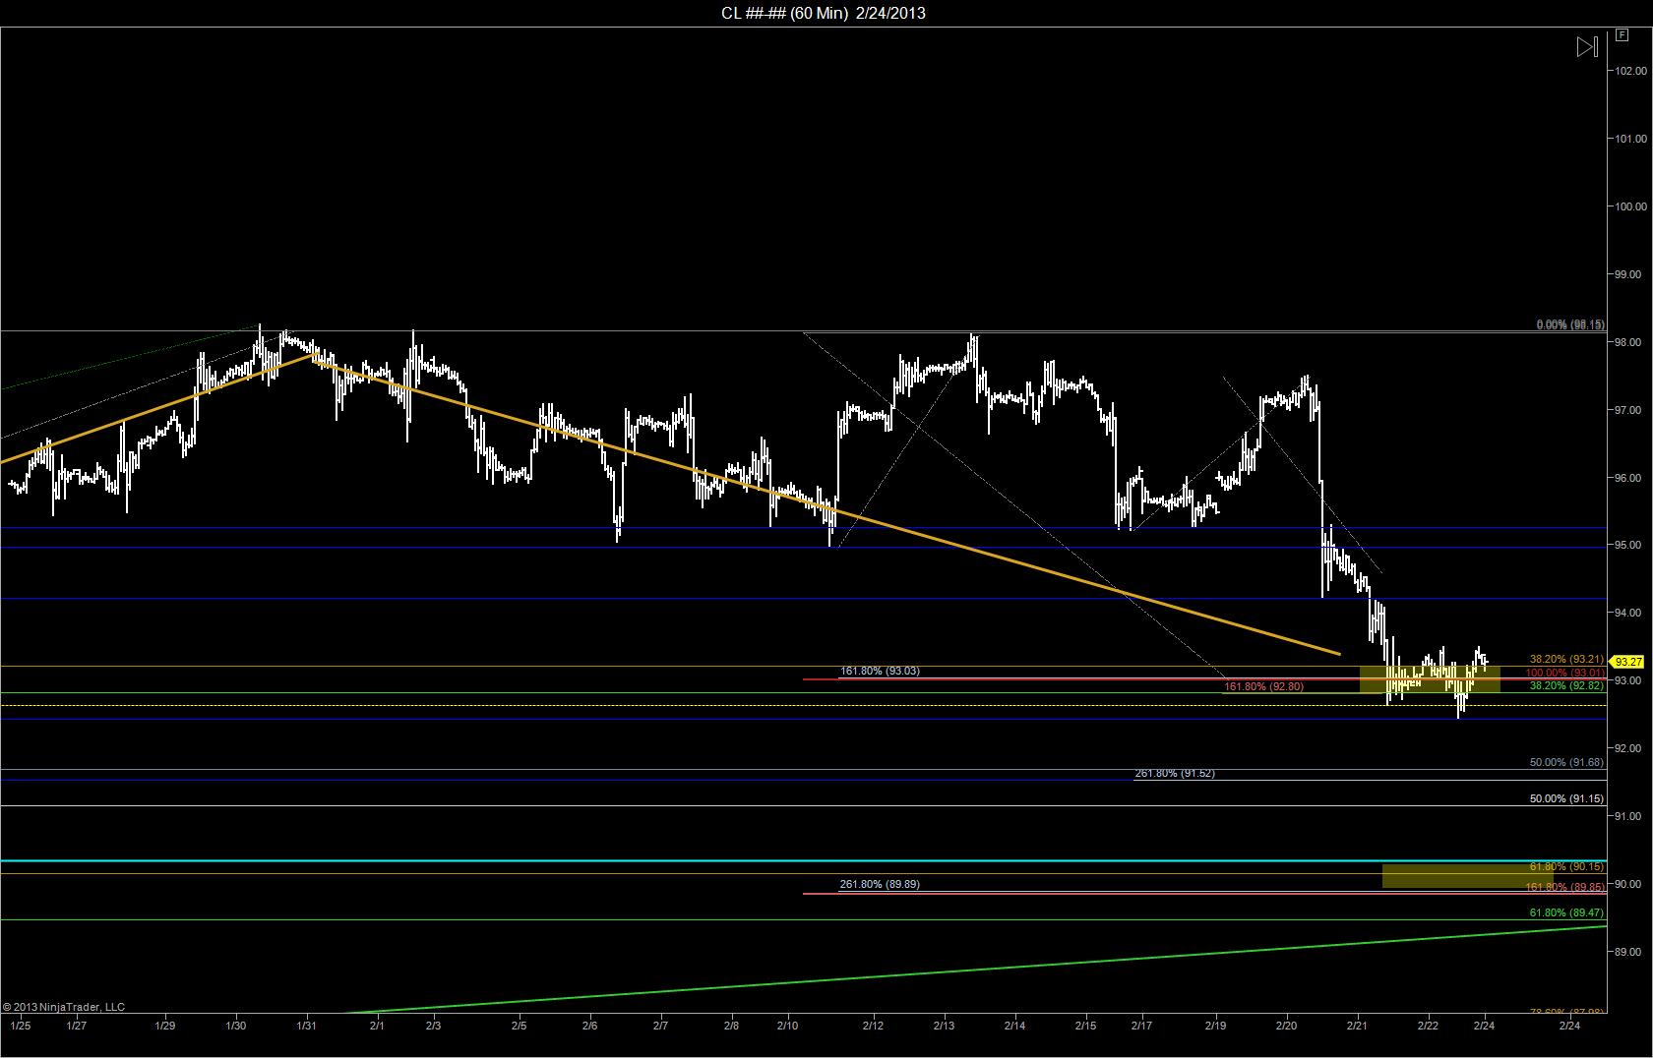The width and height of the screenshot is (1653, 1058).
Task: Click the 1/25 date label on time axis
Action: click(20, 1026)
